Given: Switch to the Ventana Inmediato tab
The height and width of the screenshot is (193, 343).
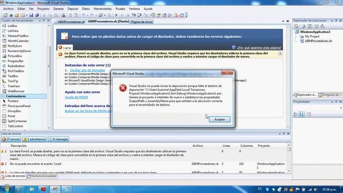Looking at the screenshot, I should (42, 176).
